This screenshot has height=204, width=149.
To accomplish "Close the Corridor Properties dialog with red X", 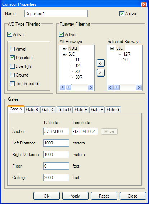I will click(x=144, y=4).
